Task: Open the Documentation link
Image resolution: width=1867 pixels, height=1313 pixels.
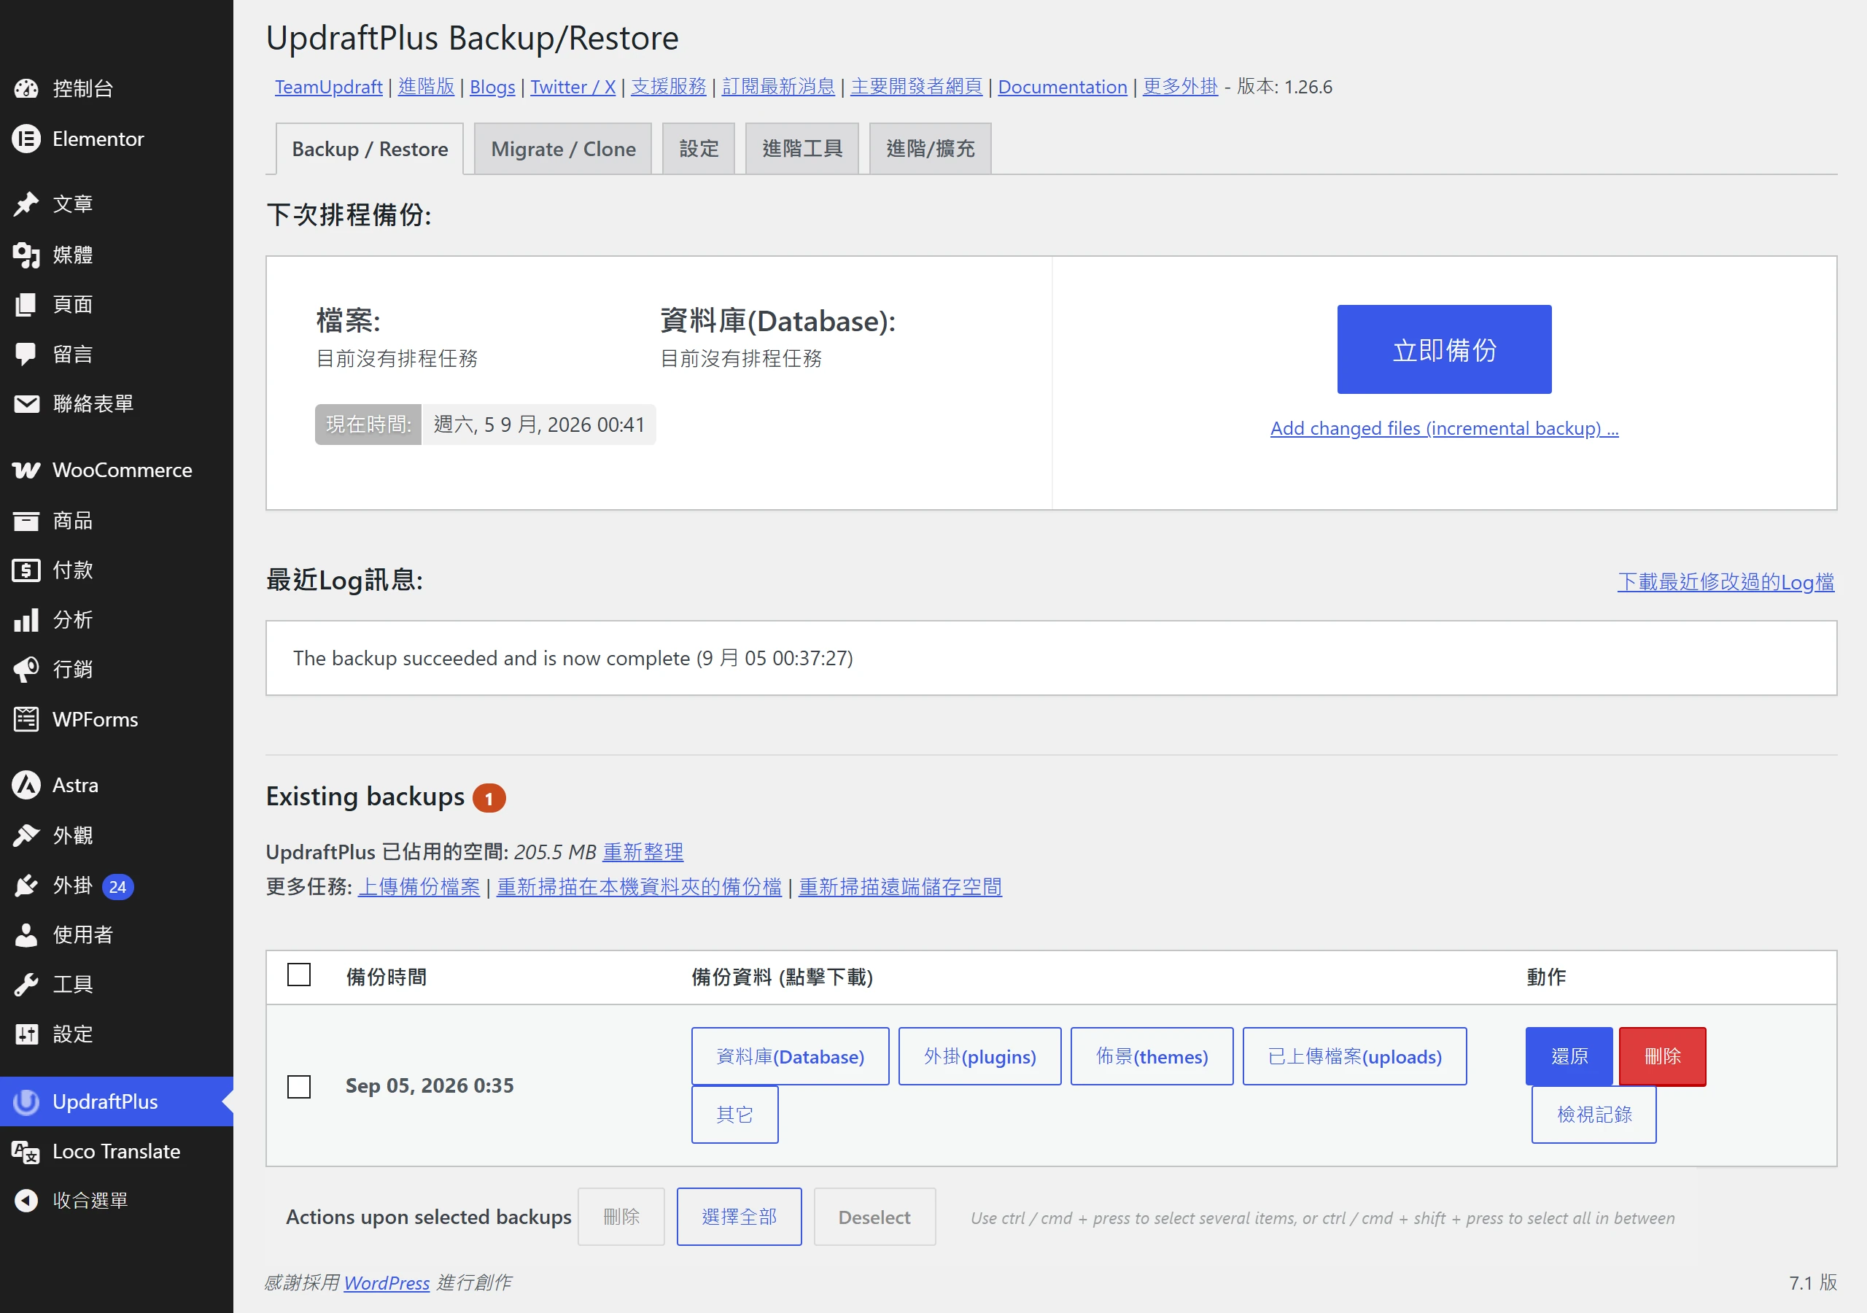Action: pyautogui.click(x=1062, y=87)
